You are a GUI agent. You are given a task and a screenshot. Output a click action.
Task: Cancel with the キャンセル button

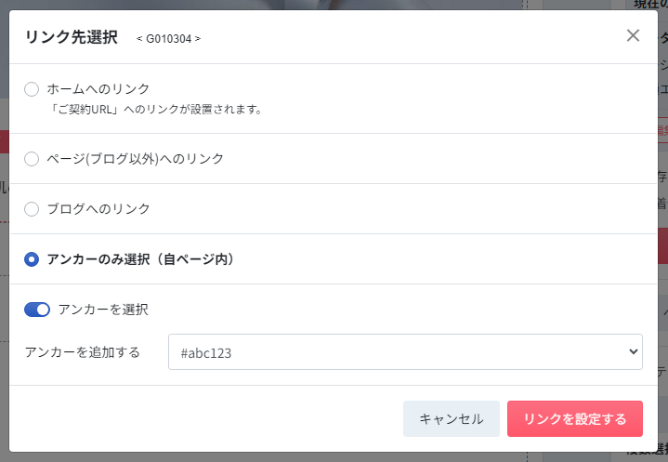[452, 418]
